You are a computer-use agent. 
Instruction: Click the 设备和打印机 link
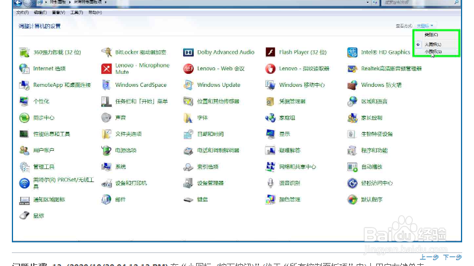[x=131, y=183]
